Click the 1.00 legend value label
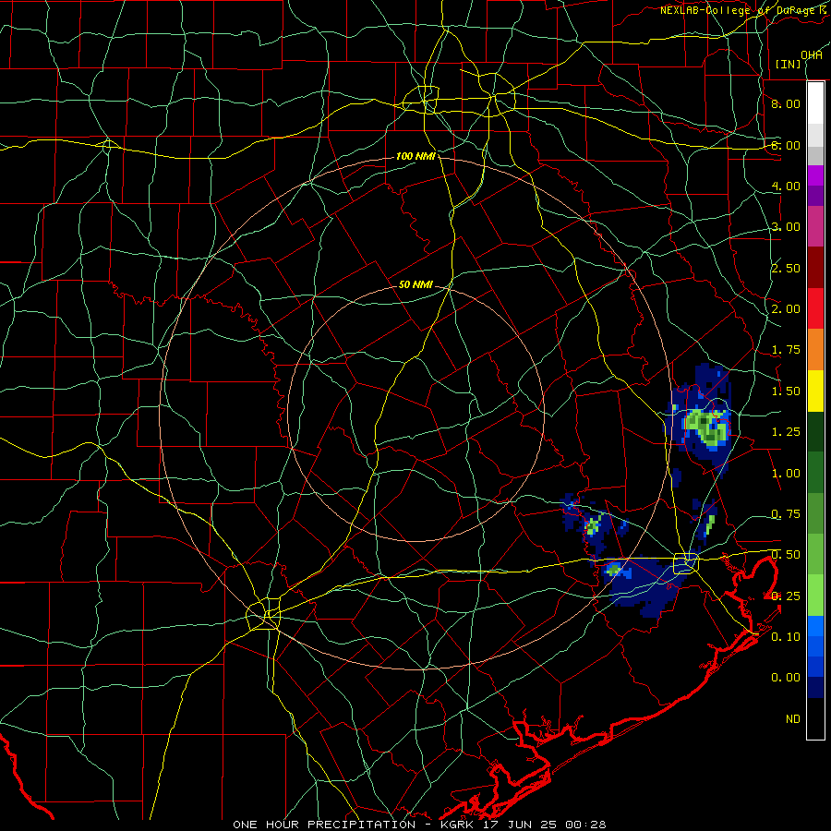The image size is (831, 831). tap(786, 474)
